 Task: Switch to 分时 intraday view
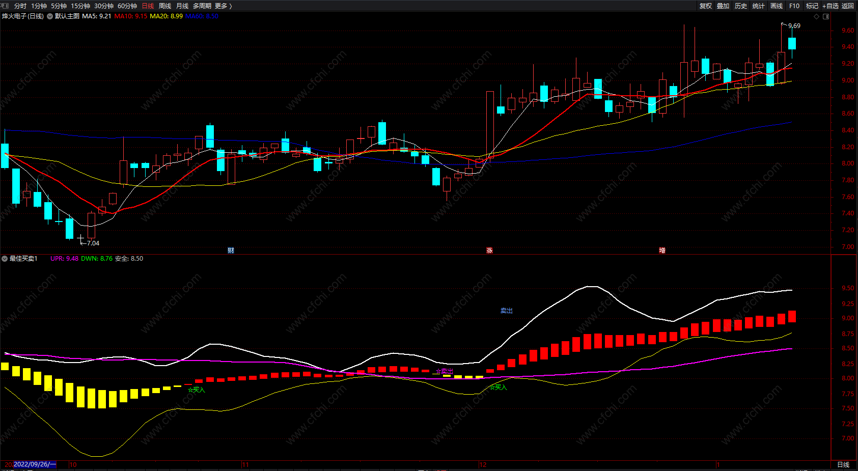click(20, 6)
